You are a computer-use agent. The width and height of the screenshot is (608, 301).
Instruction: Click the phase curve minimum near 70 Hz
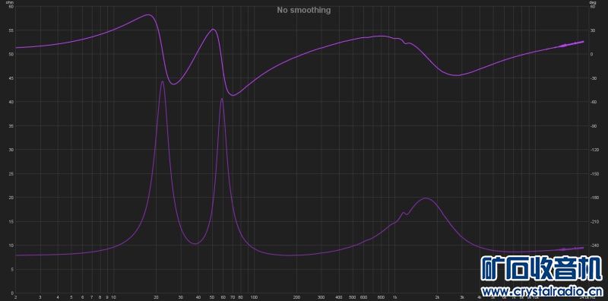coord(233,95)
